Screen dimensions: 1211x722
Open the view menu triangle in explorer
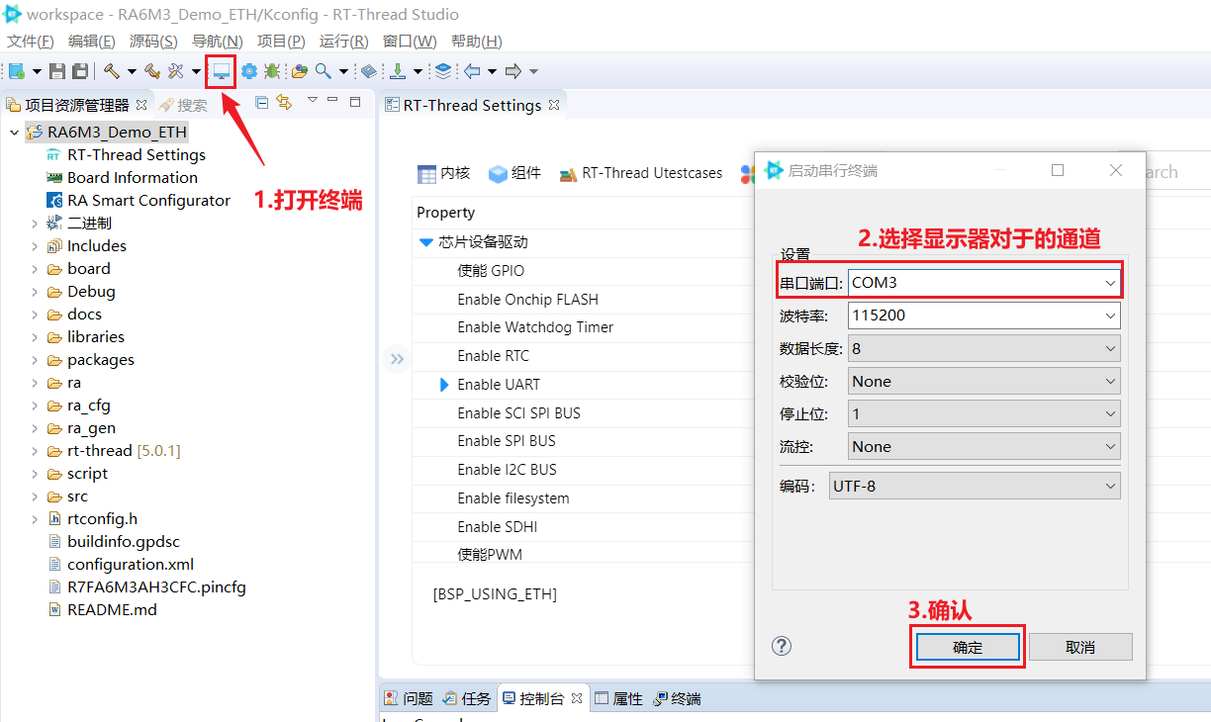click(313, 101)
